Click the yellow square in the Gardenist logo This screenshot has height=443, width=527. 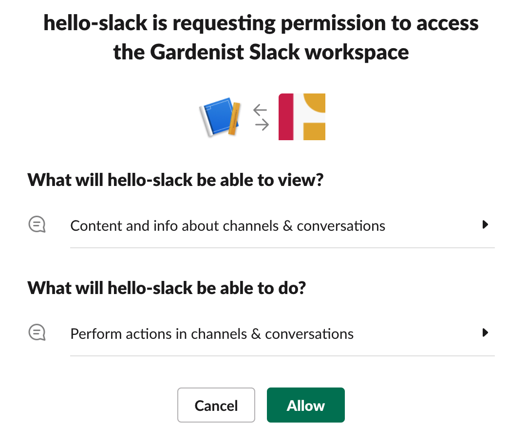coord(315,131)
